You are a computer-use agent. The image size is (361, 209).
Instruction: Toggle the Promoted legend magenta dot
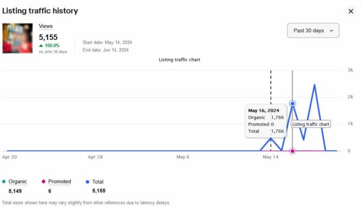pyautogui.click(x=44, y=182)
